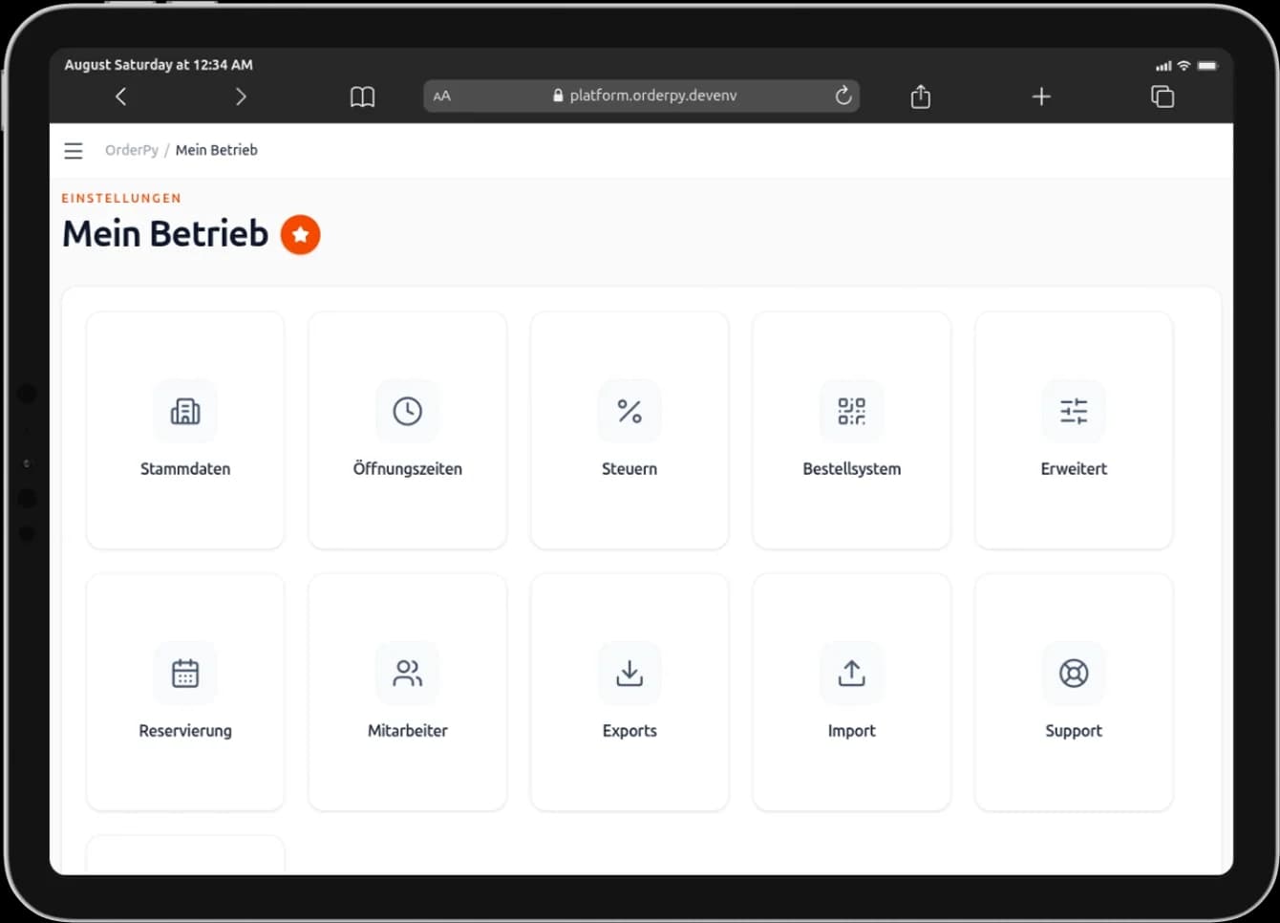This screenshot has width=1280, height=923.
Task: Click the Erweitert sliders icon
Action: [1074, 411]
